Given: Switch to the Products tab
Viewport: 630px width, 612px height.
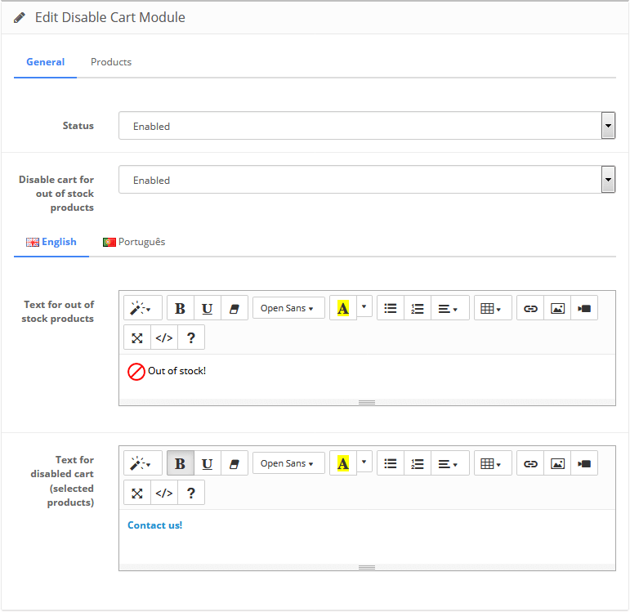Looking at the screenshot, I should pos(111,62).
